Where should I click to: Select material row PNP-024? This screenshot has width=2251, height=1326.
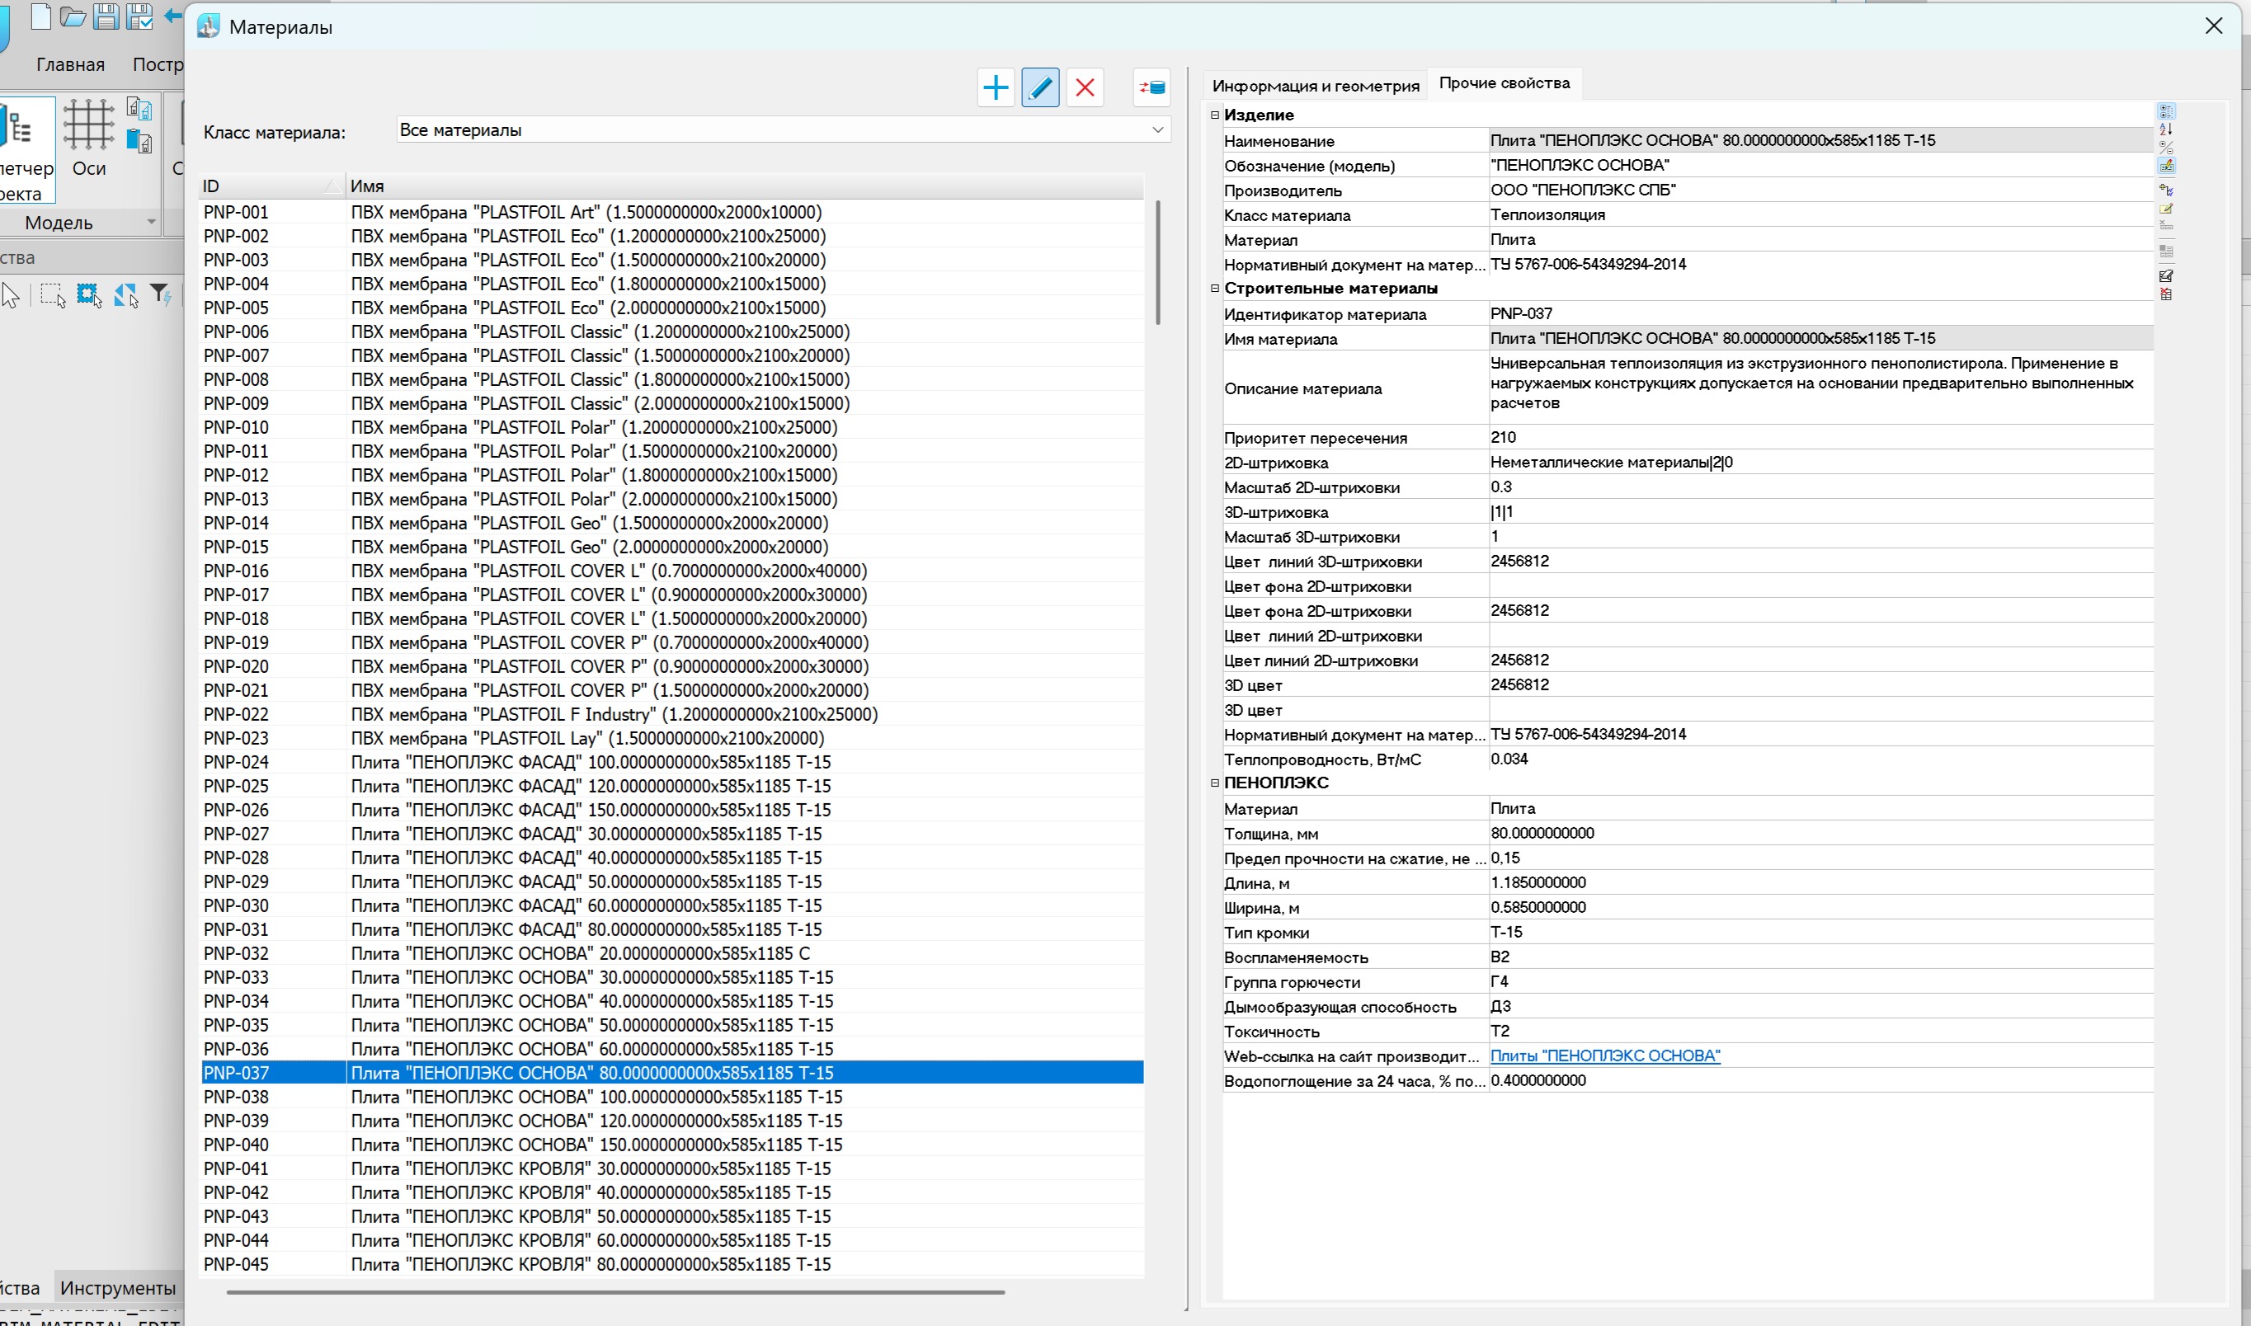pos(672,762)
